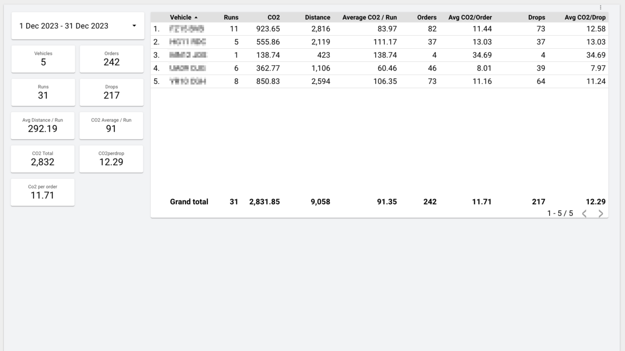The width and height of the screenshot is (625, 351).
Task: Sort by Average CO2 / Run header
Action: [x=370, y=17]
